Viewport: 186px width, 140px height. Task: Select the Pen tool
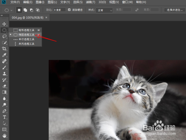(x=4, y=111)
